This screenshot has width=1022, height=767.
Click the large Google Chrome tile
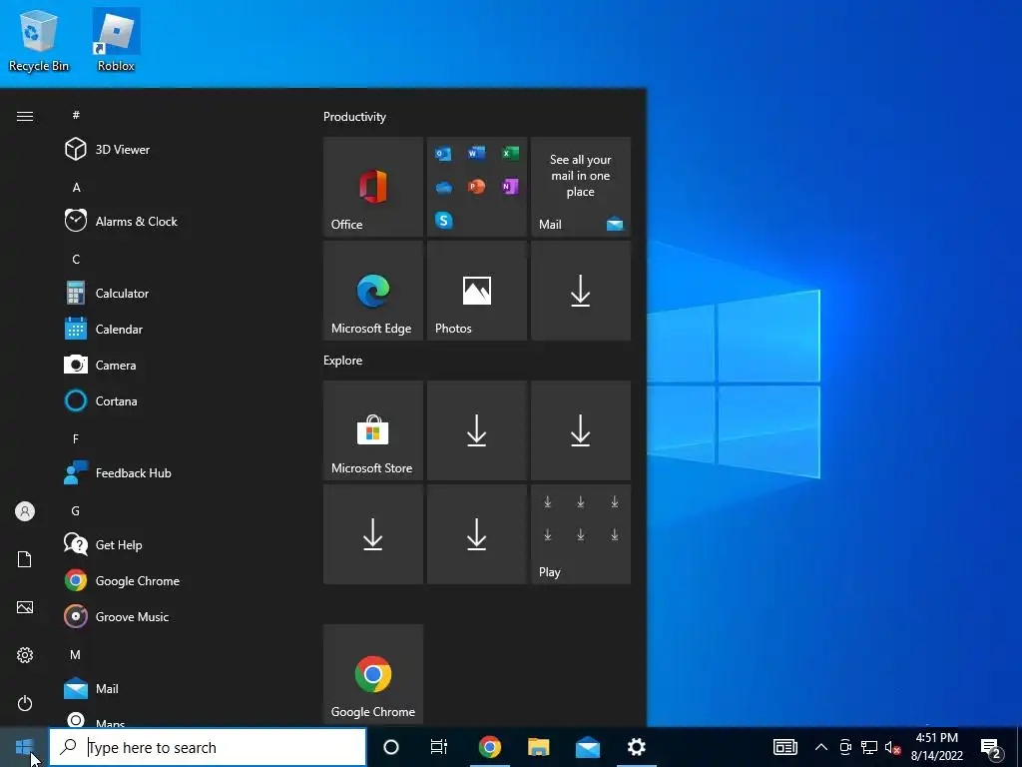coord(373,674)
